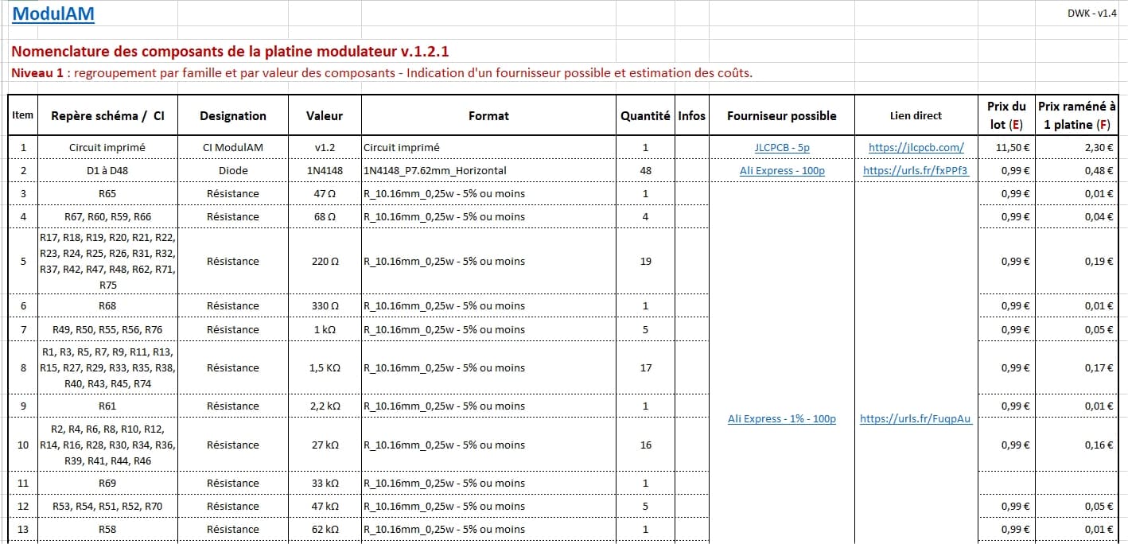Click the D1 à D48 reference cell
Image resolution: width=1128 pixels, height=544 pixels.
pos(107,170)
